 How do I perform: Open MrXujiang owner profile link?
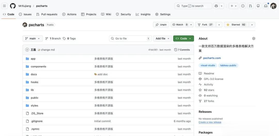pyautogui.click(x=25, y=6)
